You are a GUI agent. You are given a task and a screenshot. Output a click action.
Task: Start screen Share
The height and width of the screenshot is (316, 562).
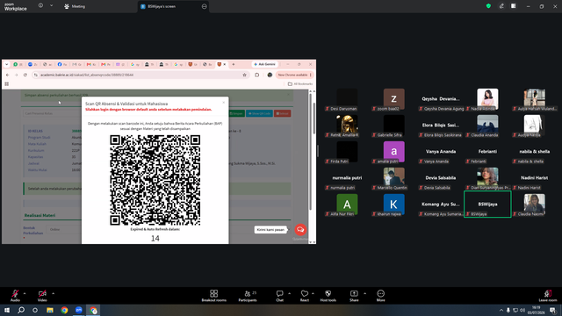(x=354, y=296)
